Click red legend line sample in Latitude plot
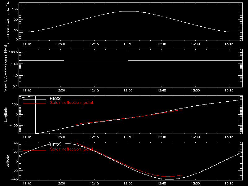Viewport: 248px width, 186px height. [34, 150]
